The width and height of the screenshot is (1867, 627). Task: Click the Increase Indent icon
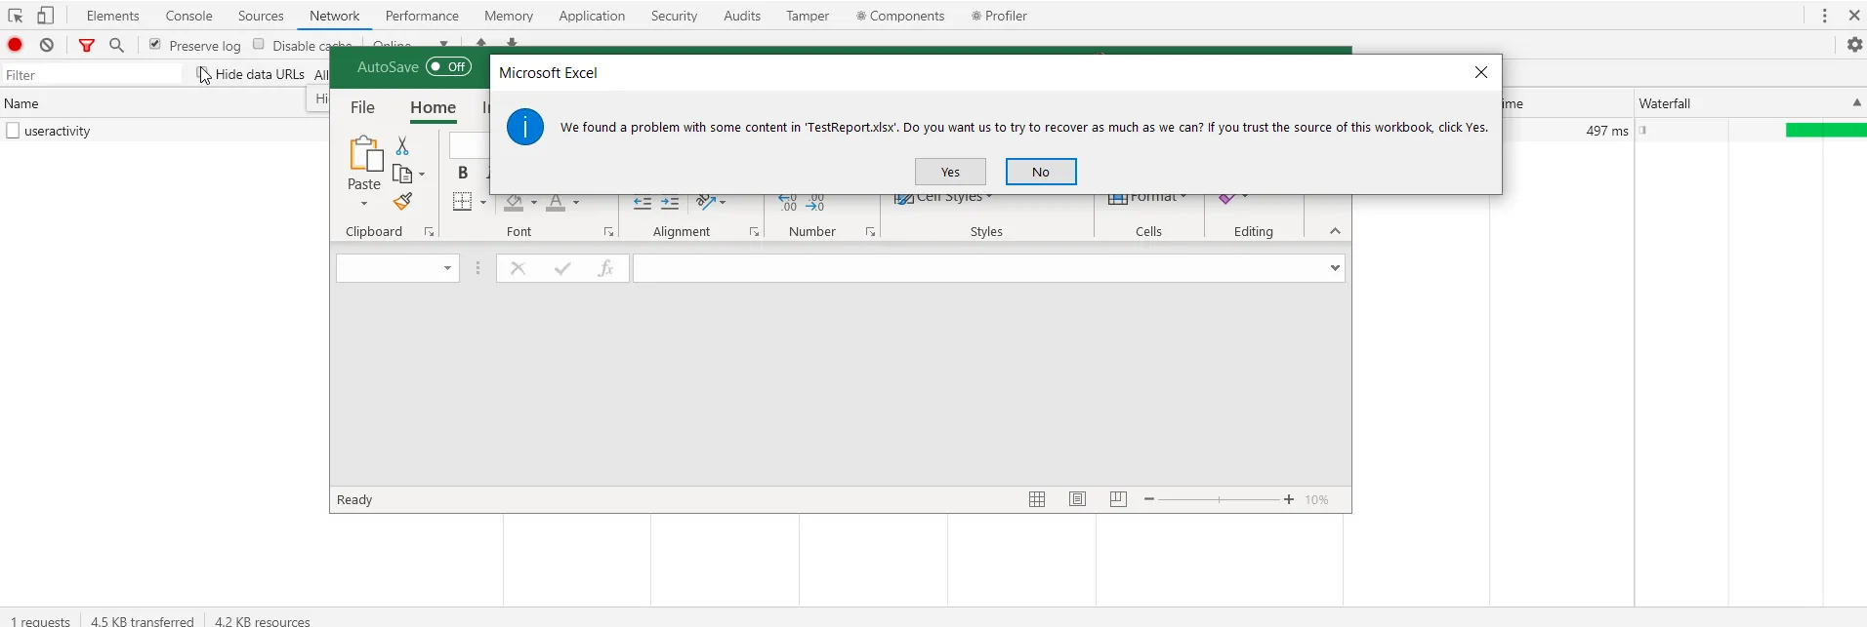click(670, 203)
